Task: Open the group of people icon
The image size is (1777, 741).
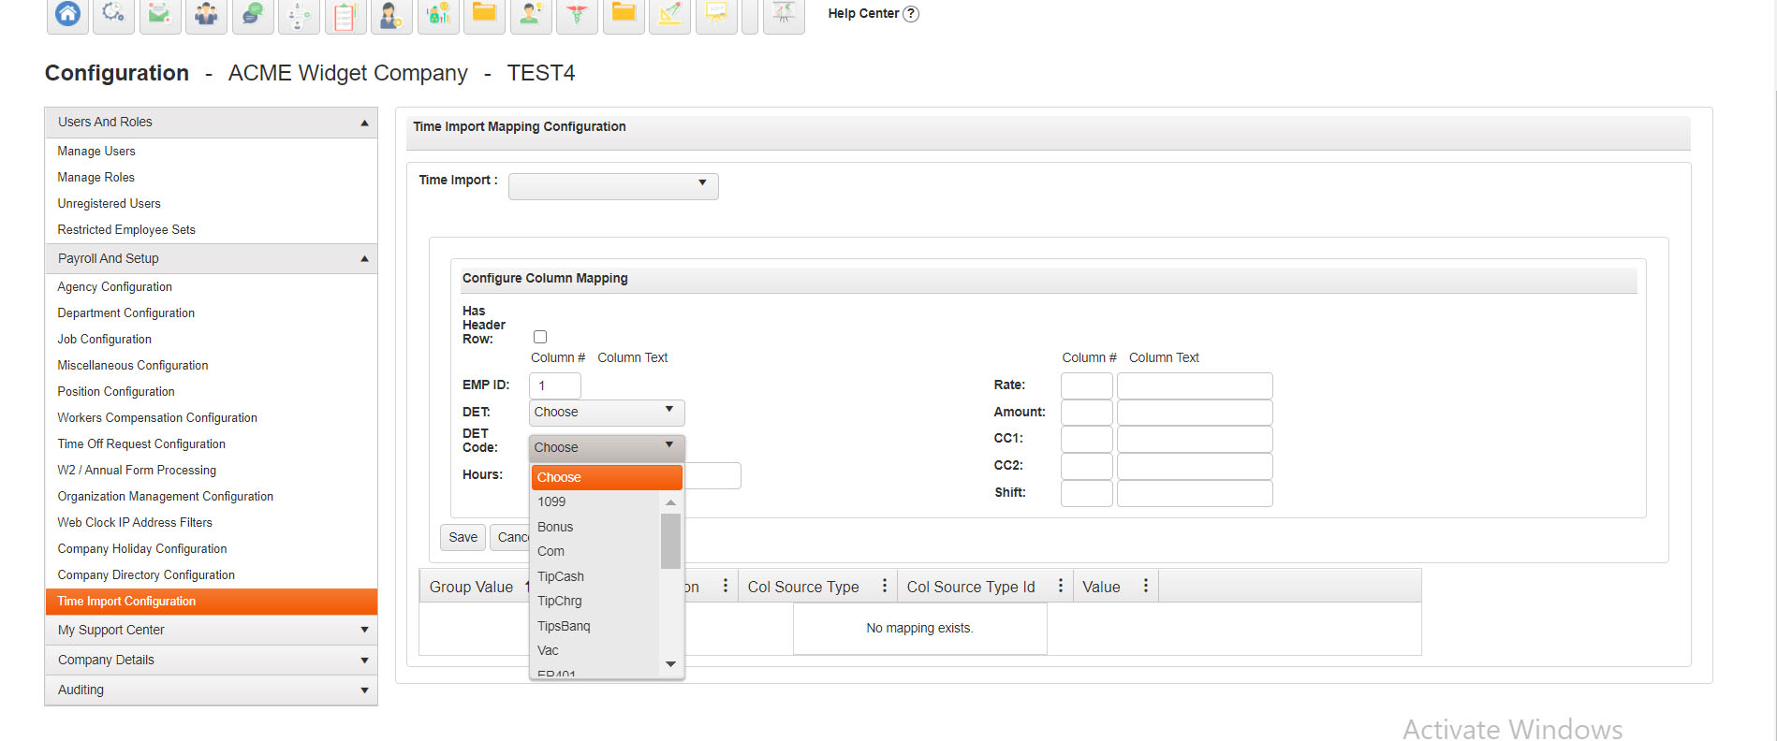Action: point(206,14)
